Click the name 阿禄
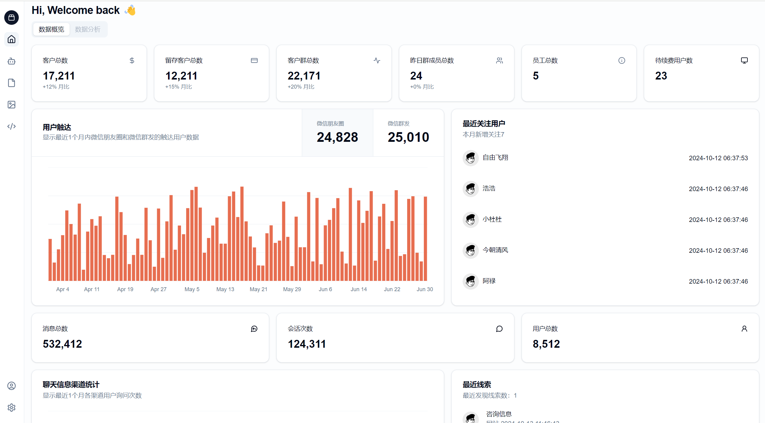Image resolution: width=765 pixels, height=423 pixels. tap(489, 281)
